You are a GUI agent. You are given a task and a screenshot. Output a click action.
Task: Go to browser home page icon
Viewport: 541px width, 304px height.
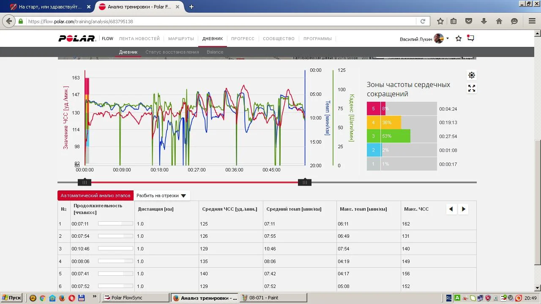pos(499,21)
